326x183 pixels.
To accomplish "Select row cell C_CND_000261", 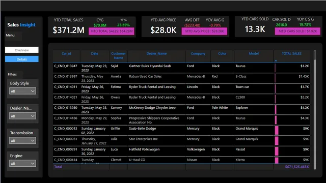I will [x=66, y=139].
